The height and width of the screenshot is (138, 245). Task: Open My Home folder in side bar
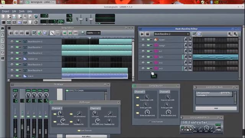point(3,53)
